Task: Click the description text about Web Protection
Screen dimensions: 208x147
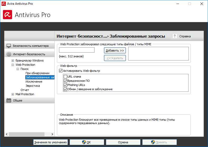Action: 117,121
